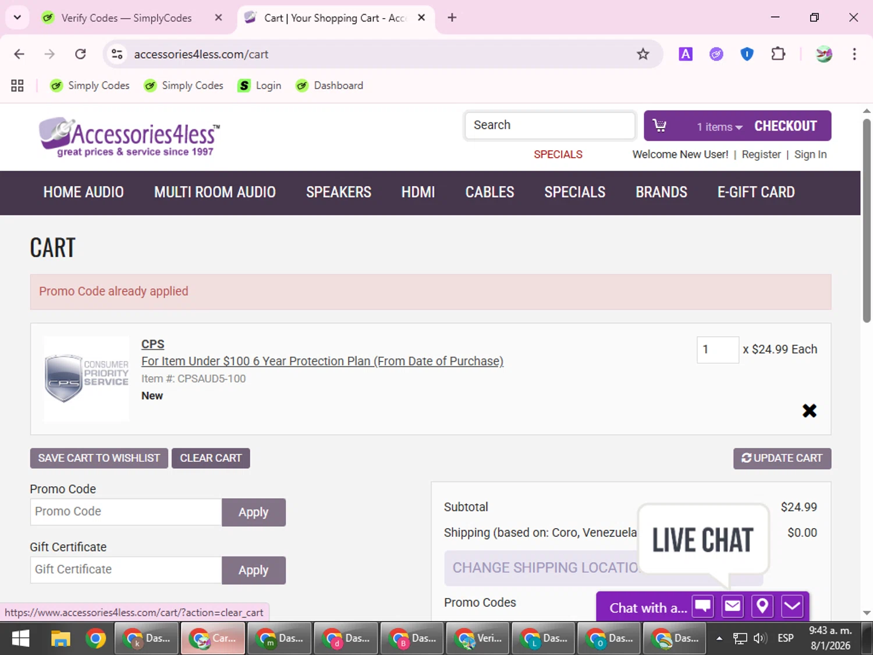
Task: Open the BRANDS menu
Action: pos(661,192)
